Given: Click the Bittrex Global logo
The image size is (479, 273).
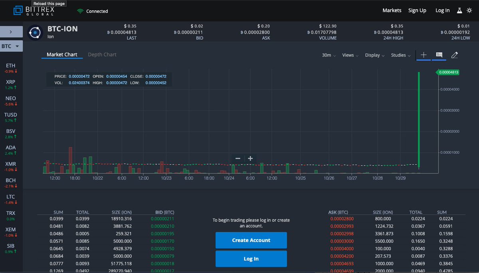Looking at the screenshot, I should pos(34,11).
